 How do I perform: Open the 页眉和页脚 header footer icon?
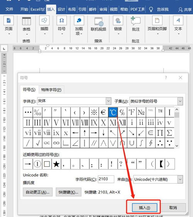(x=157, y=21)
